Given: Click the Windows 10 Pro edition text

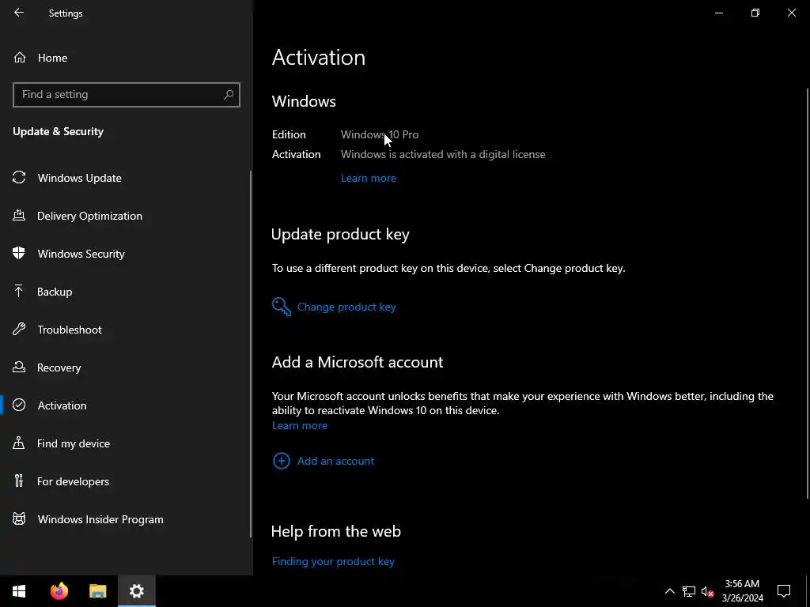Looking at the screenshot, I should click(x=380, y=134).
